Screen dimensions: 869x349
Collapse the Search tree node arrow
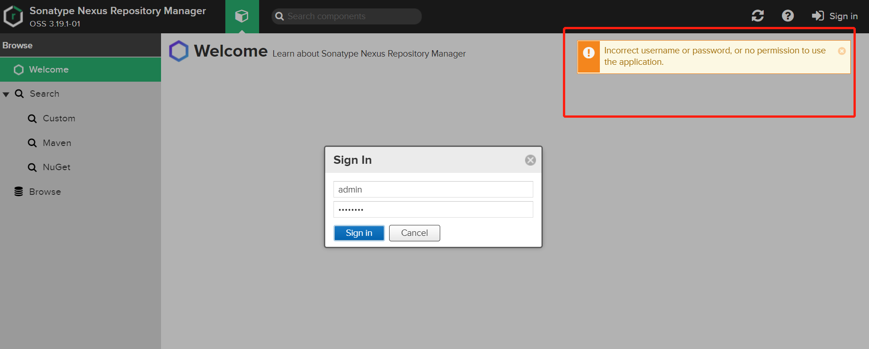click(x=6, y=94)
